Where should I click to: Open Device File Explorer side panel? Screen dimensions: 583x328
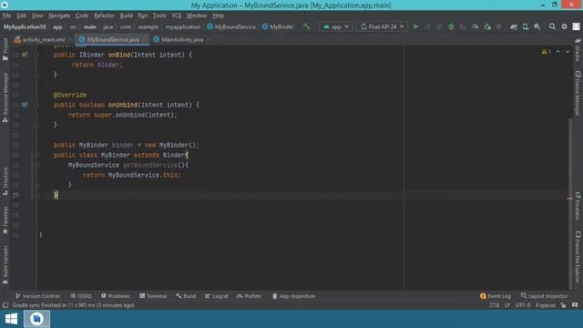pos(578,257)
